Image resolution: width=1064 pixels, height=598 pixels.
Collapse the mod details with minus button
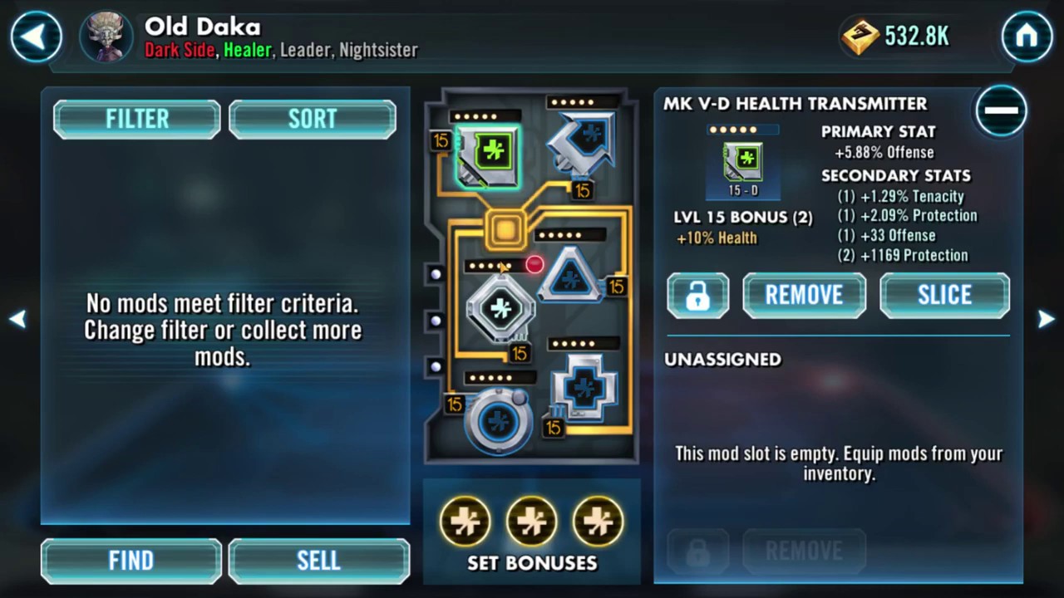point(1002,110)
